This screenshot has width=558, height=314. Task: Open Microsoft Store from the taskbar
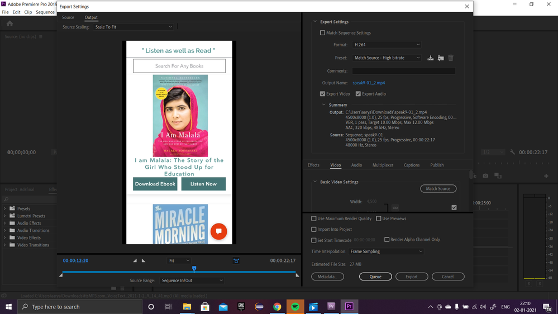(x=205, y=307)
